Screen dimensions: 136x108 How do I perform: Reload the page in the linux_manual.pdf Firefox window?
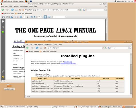pos(13,10)
